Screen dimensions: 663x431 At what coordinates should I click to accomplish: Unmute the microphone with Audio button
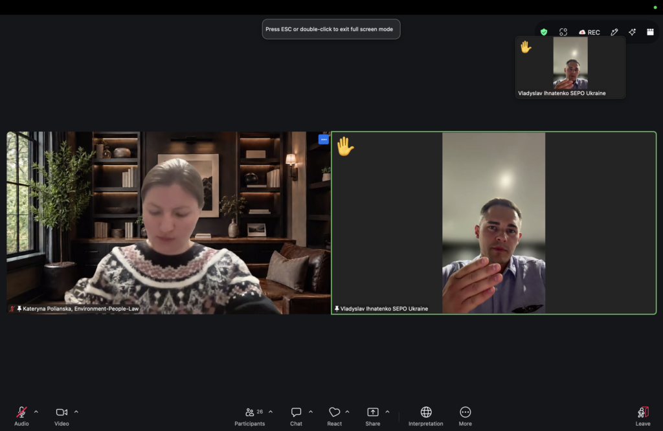[x=21, y=416]
